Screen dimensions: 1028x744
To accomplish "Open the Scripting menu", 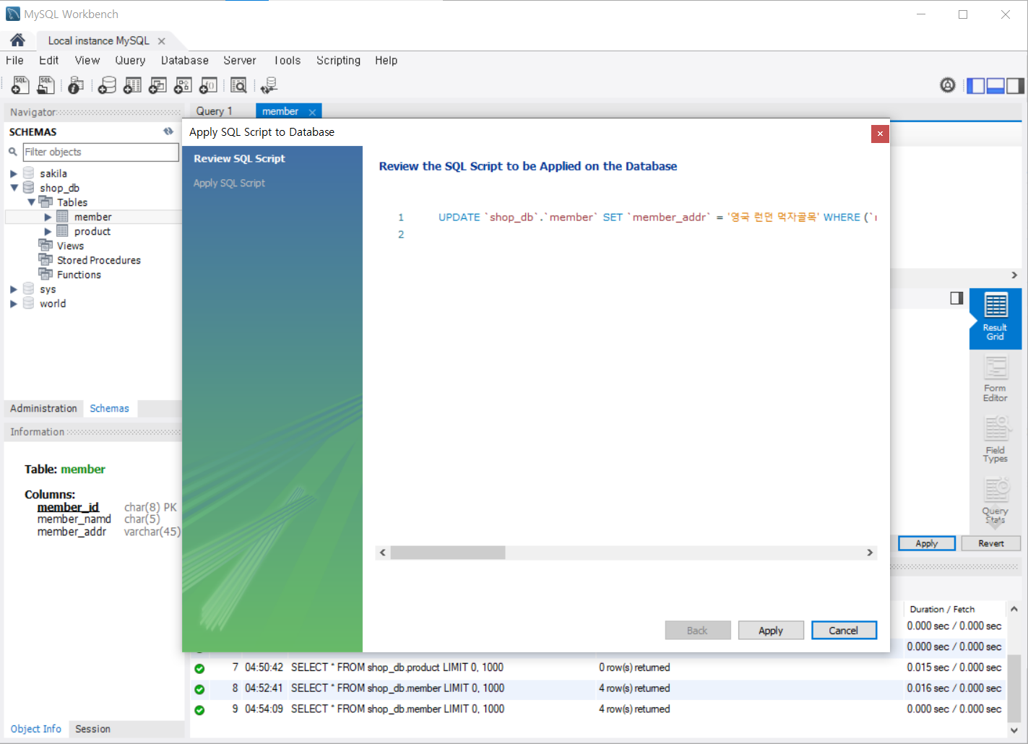I will coord(338,61).
